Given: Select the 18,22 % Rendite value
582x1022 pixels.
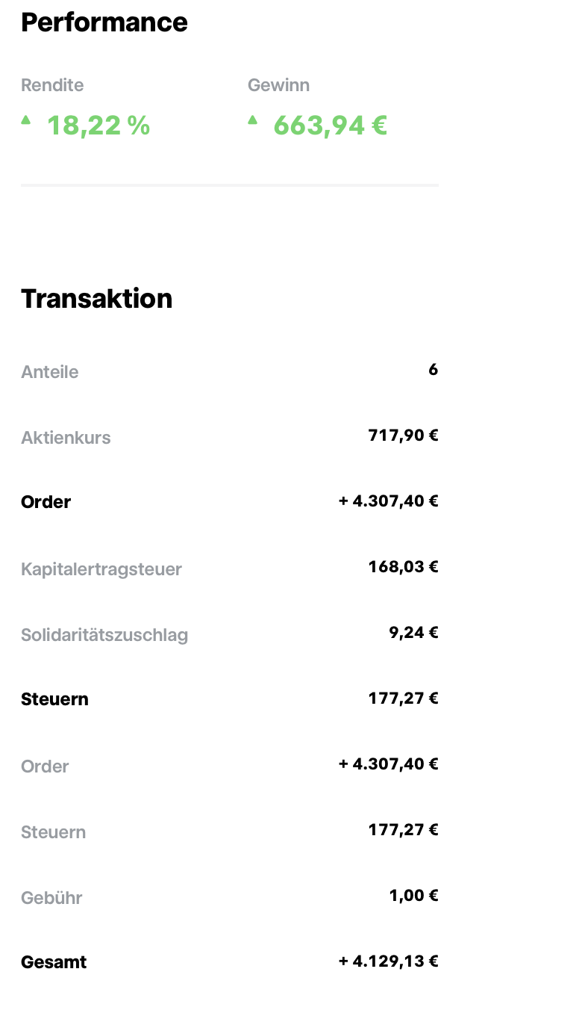Looking at the screenshot, I should (98, 126).
